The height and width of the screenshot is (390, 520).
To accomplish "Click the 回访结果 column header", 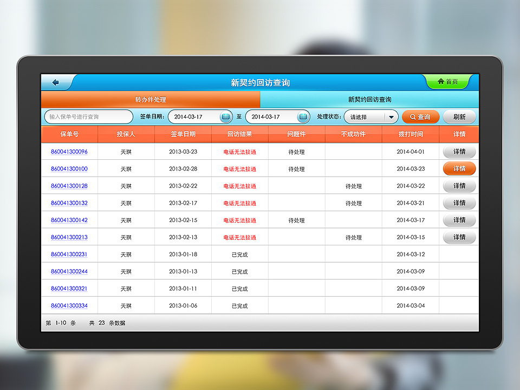I will pos(240,134).
